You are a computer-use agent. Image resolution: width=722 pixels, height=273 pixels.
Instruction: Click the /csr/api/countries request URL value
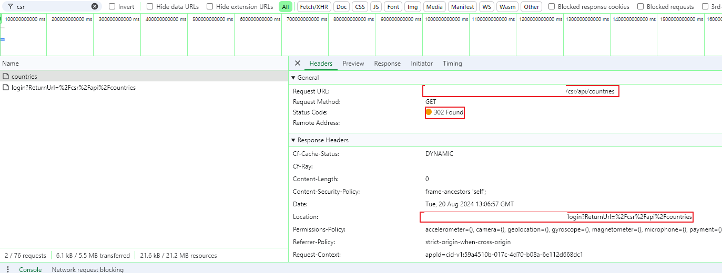[x=589, y=91]
